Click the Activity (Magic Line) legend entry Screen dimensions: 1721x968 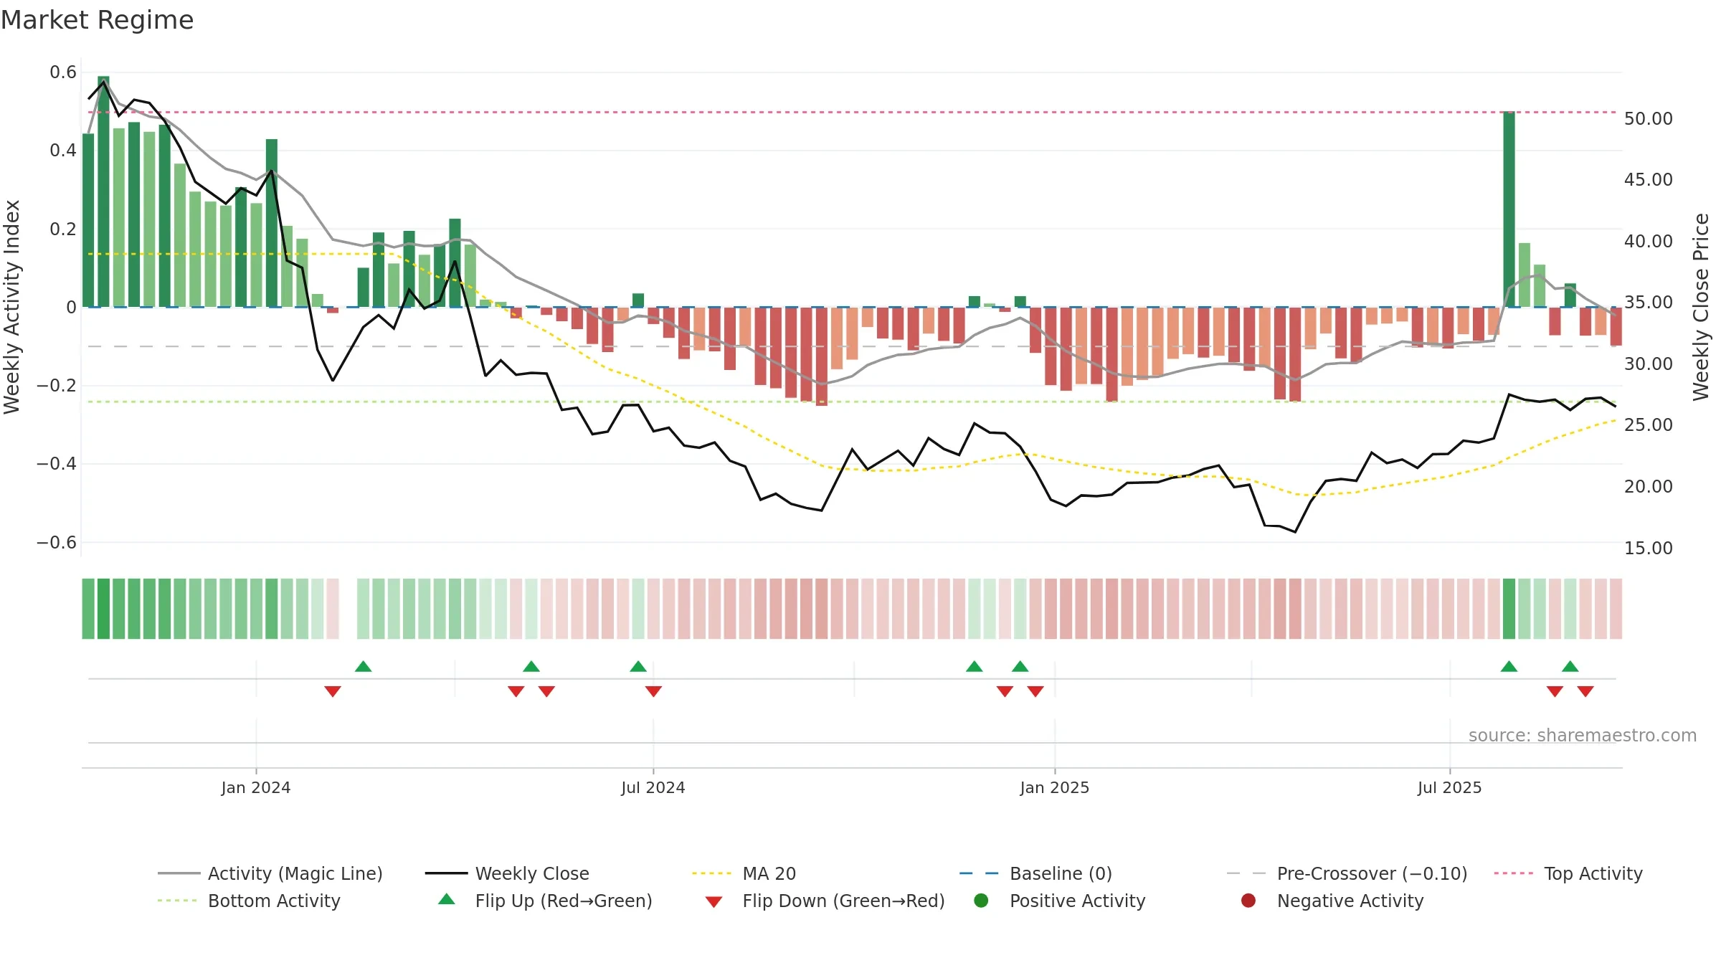coord(270,873)
